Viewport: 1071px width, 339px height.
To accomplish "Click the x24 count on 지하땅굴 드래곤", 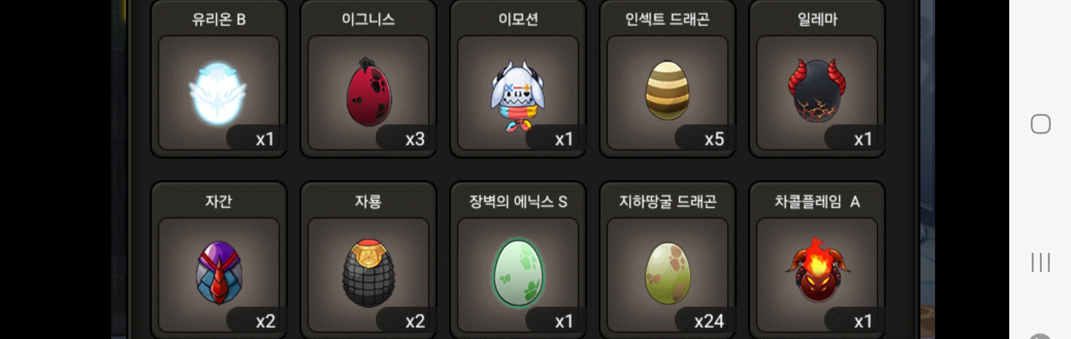I will point(709,321).
